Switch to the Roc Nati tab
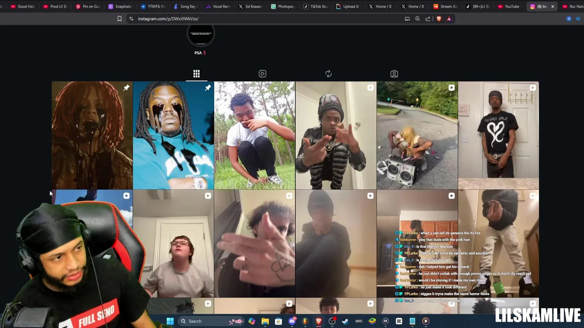This screenshot has height=328, width=584. pos(574,6)
